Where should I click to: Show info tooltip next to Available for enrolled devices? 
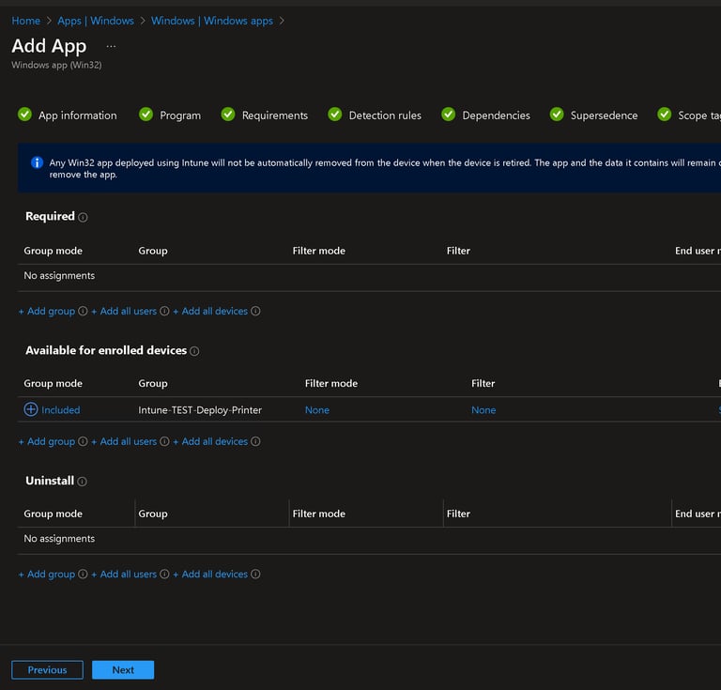pos(194,351)
